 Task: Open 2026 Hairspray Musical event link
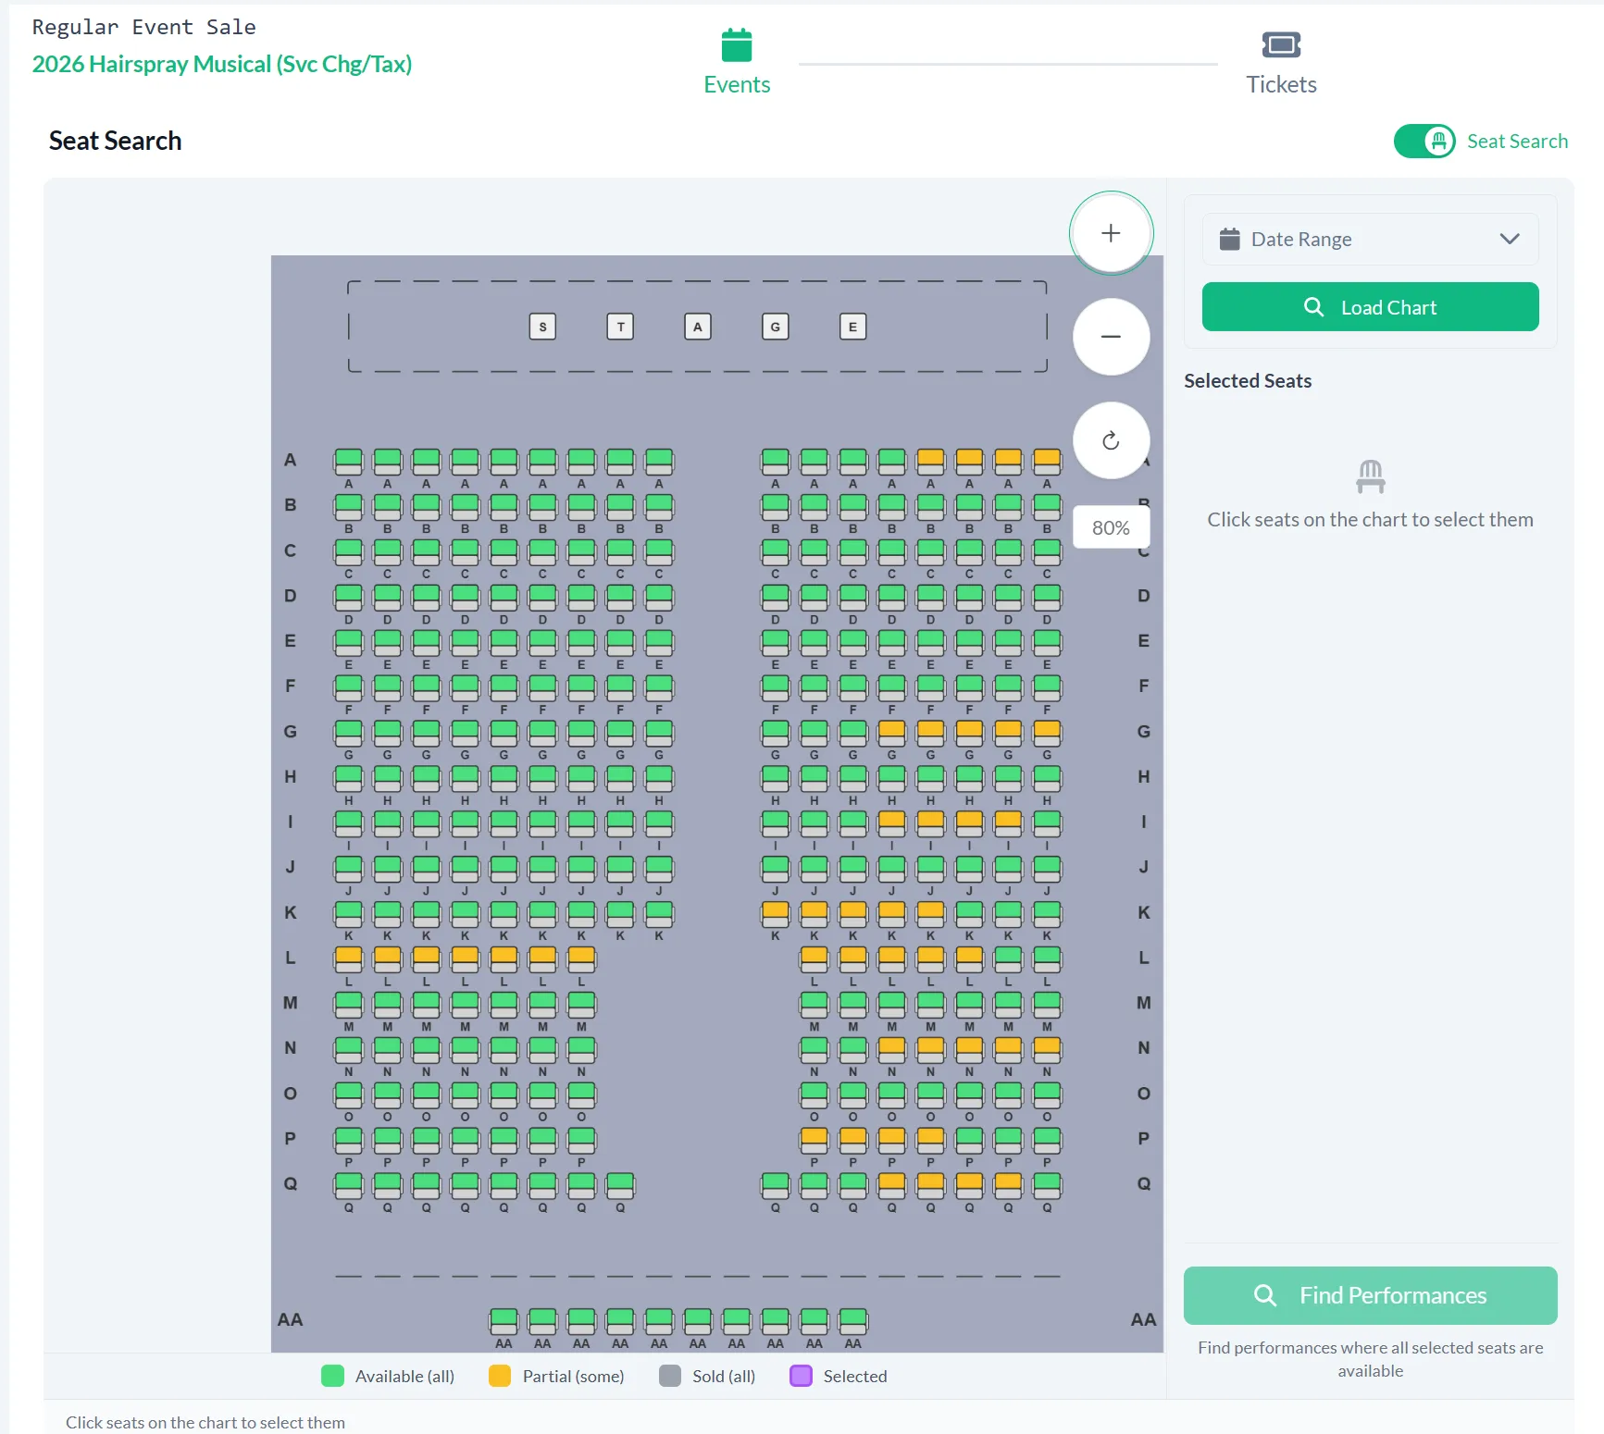(222, 64)
